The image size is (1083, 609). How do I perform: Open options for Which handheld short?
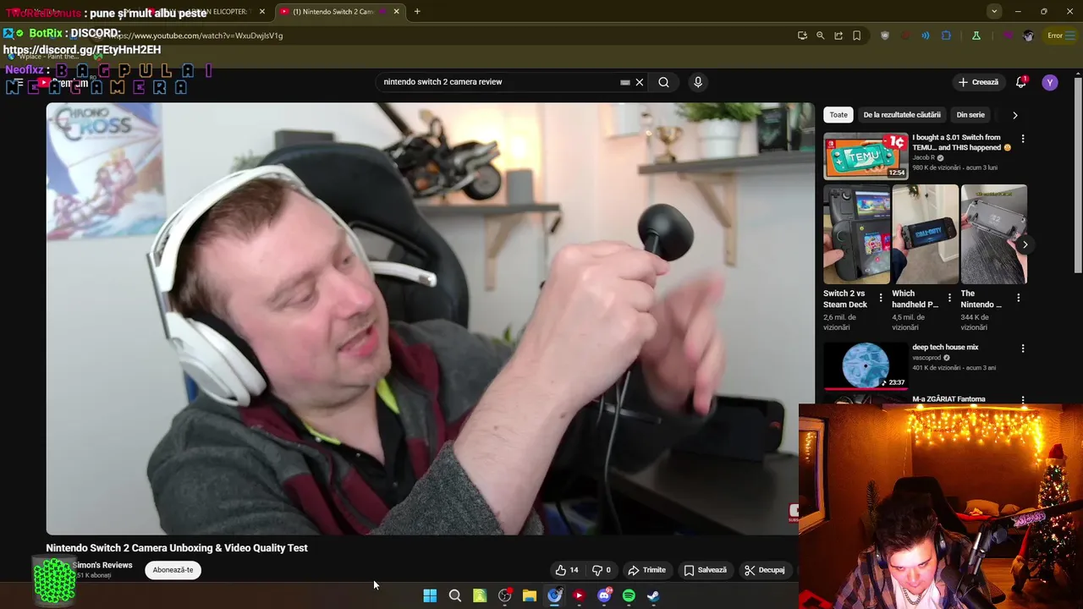pyautogui.click(x=949, y=298)
